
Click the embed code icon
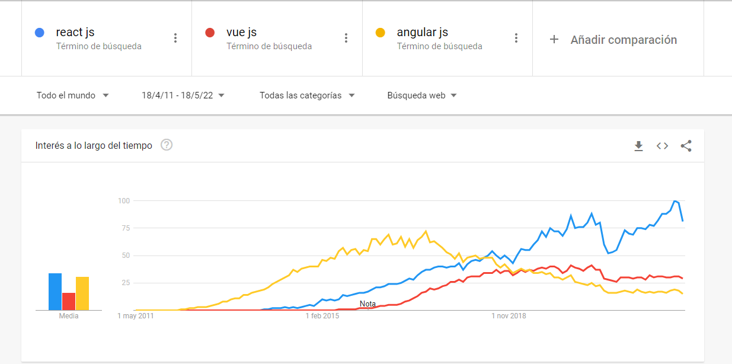point(662,146)
